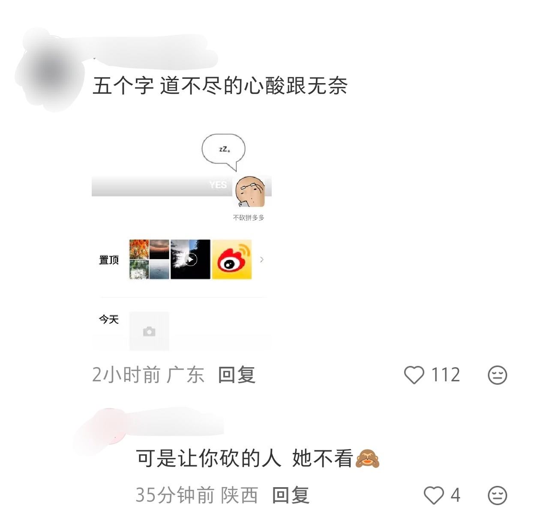Viewport: 540px width, 521px height.
Task: Like the reply from 陕西
Action: pos(434,495)
